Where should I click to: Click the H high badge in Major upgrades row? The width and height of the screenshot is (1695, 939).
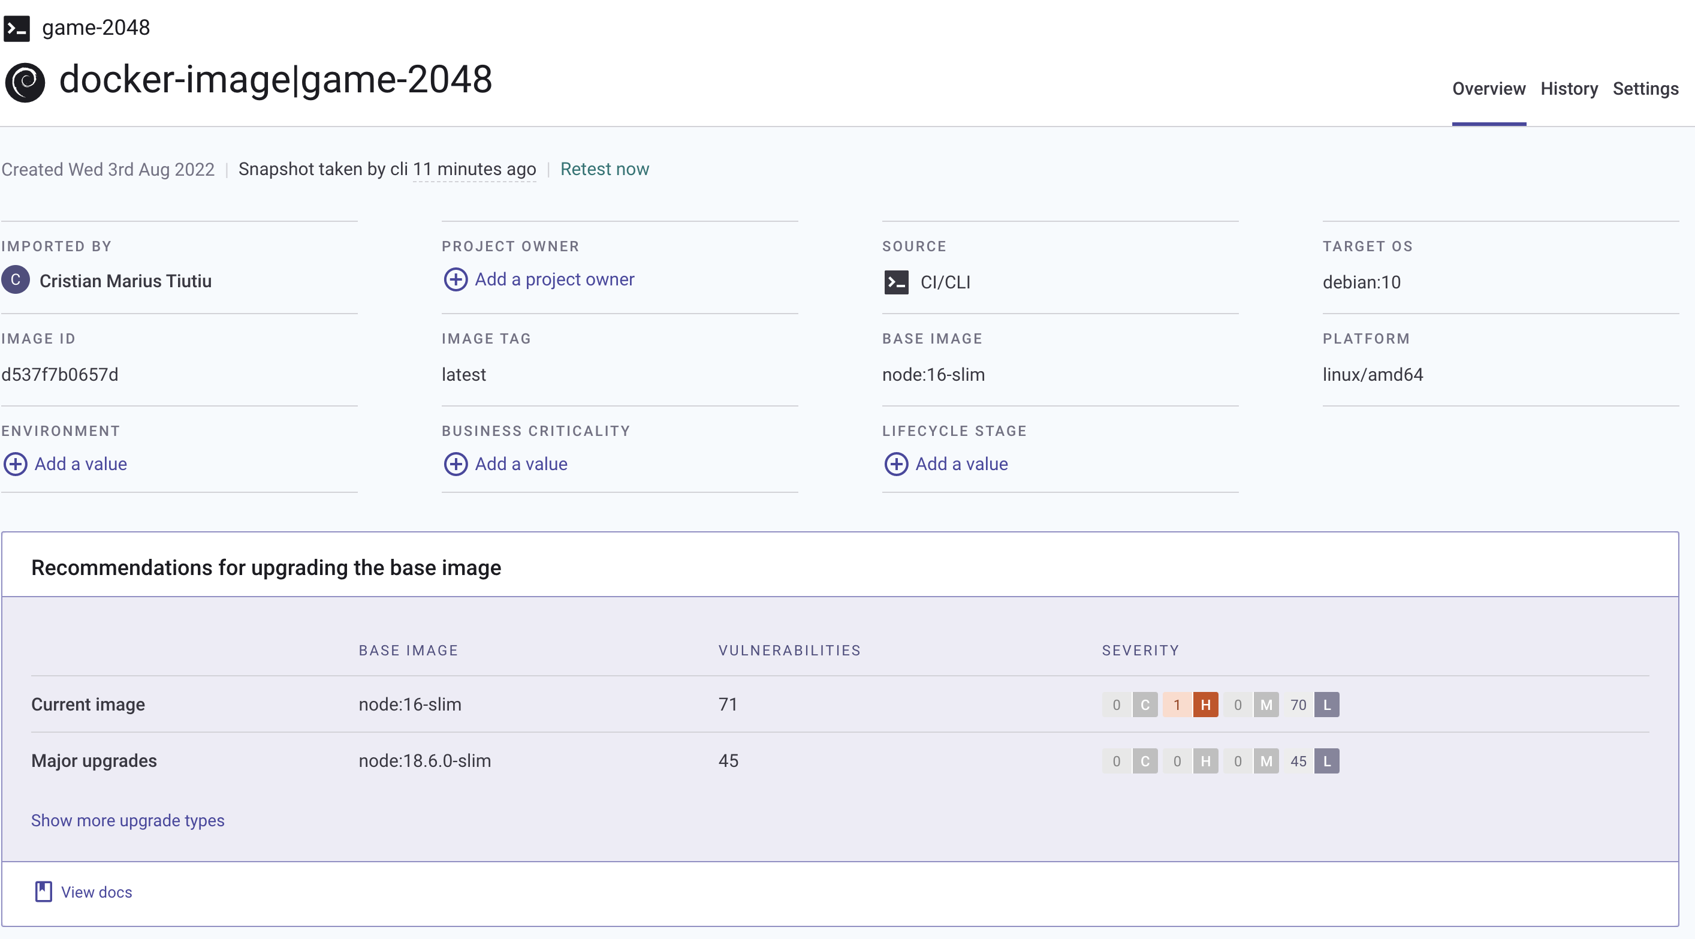(1205, 761)
